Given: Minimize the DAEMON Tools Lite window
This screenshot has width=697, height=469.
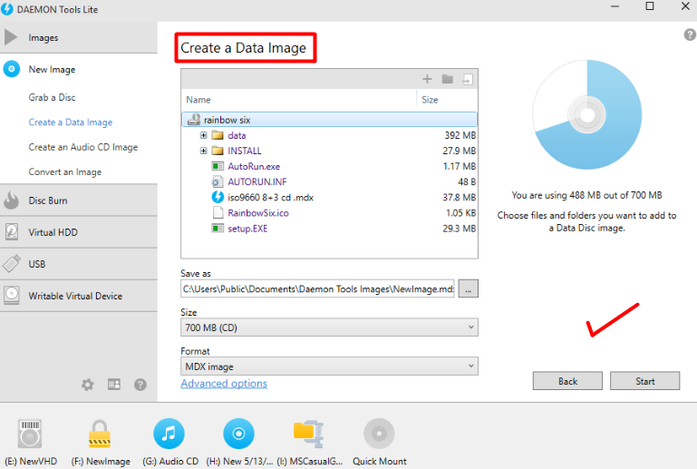Looking at the screenshot, I should click(x=615, y=6).
